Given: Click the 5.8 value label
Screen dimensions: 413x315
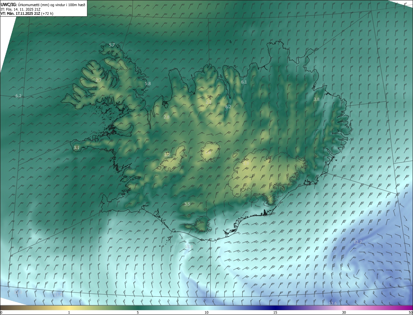Looking at the screenshot, I should pyautogui.click(x=148, y=83).
